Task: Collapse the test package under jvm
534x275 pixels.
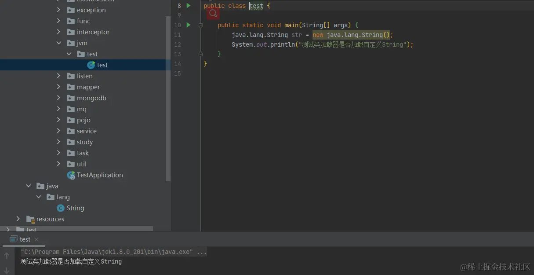Action: (69, 54)
